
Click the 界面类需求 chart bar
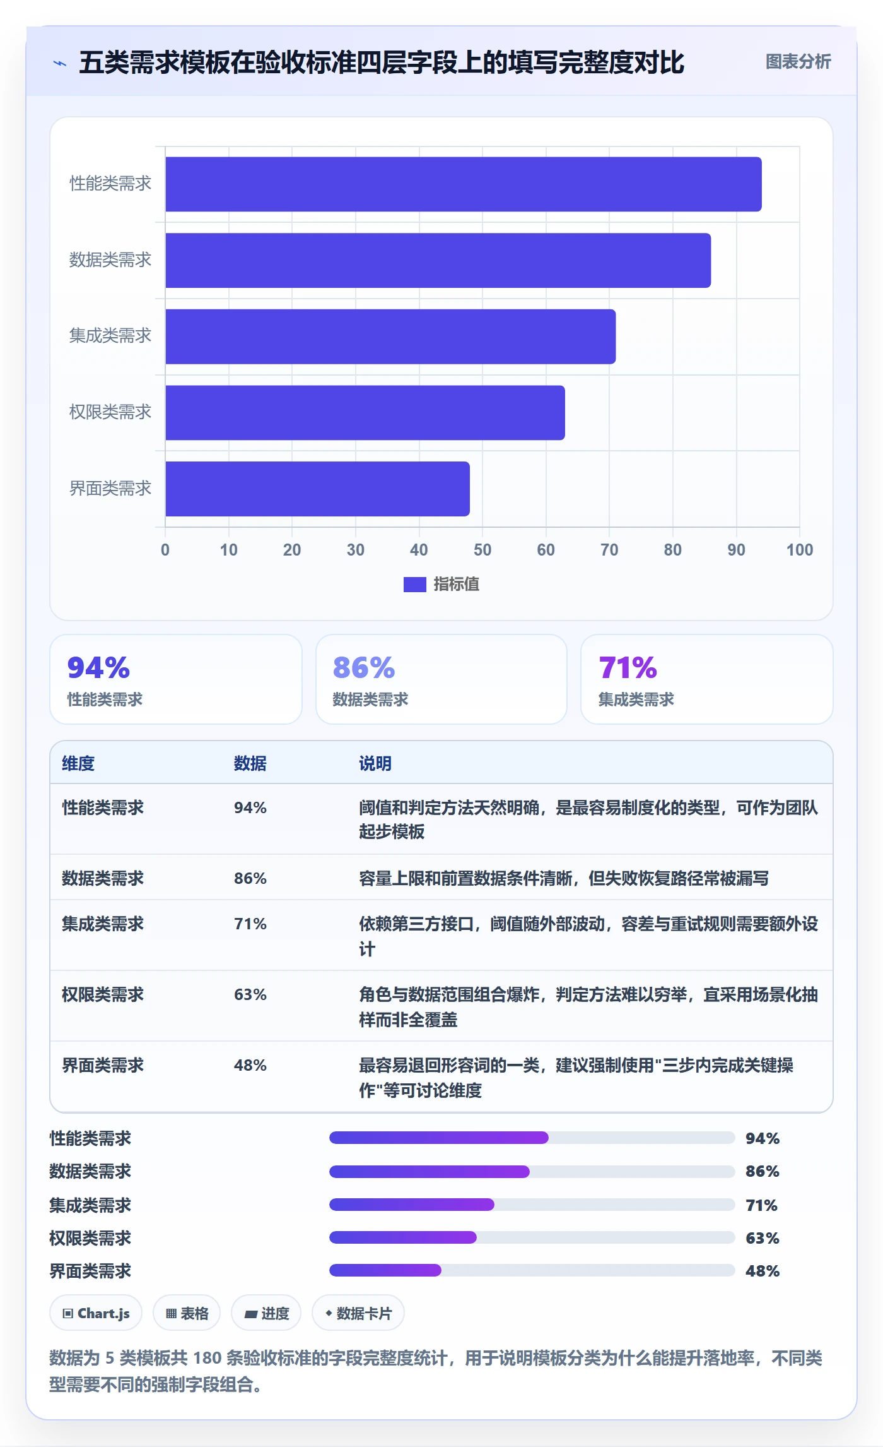[318, 489]
